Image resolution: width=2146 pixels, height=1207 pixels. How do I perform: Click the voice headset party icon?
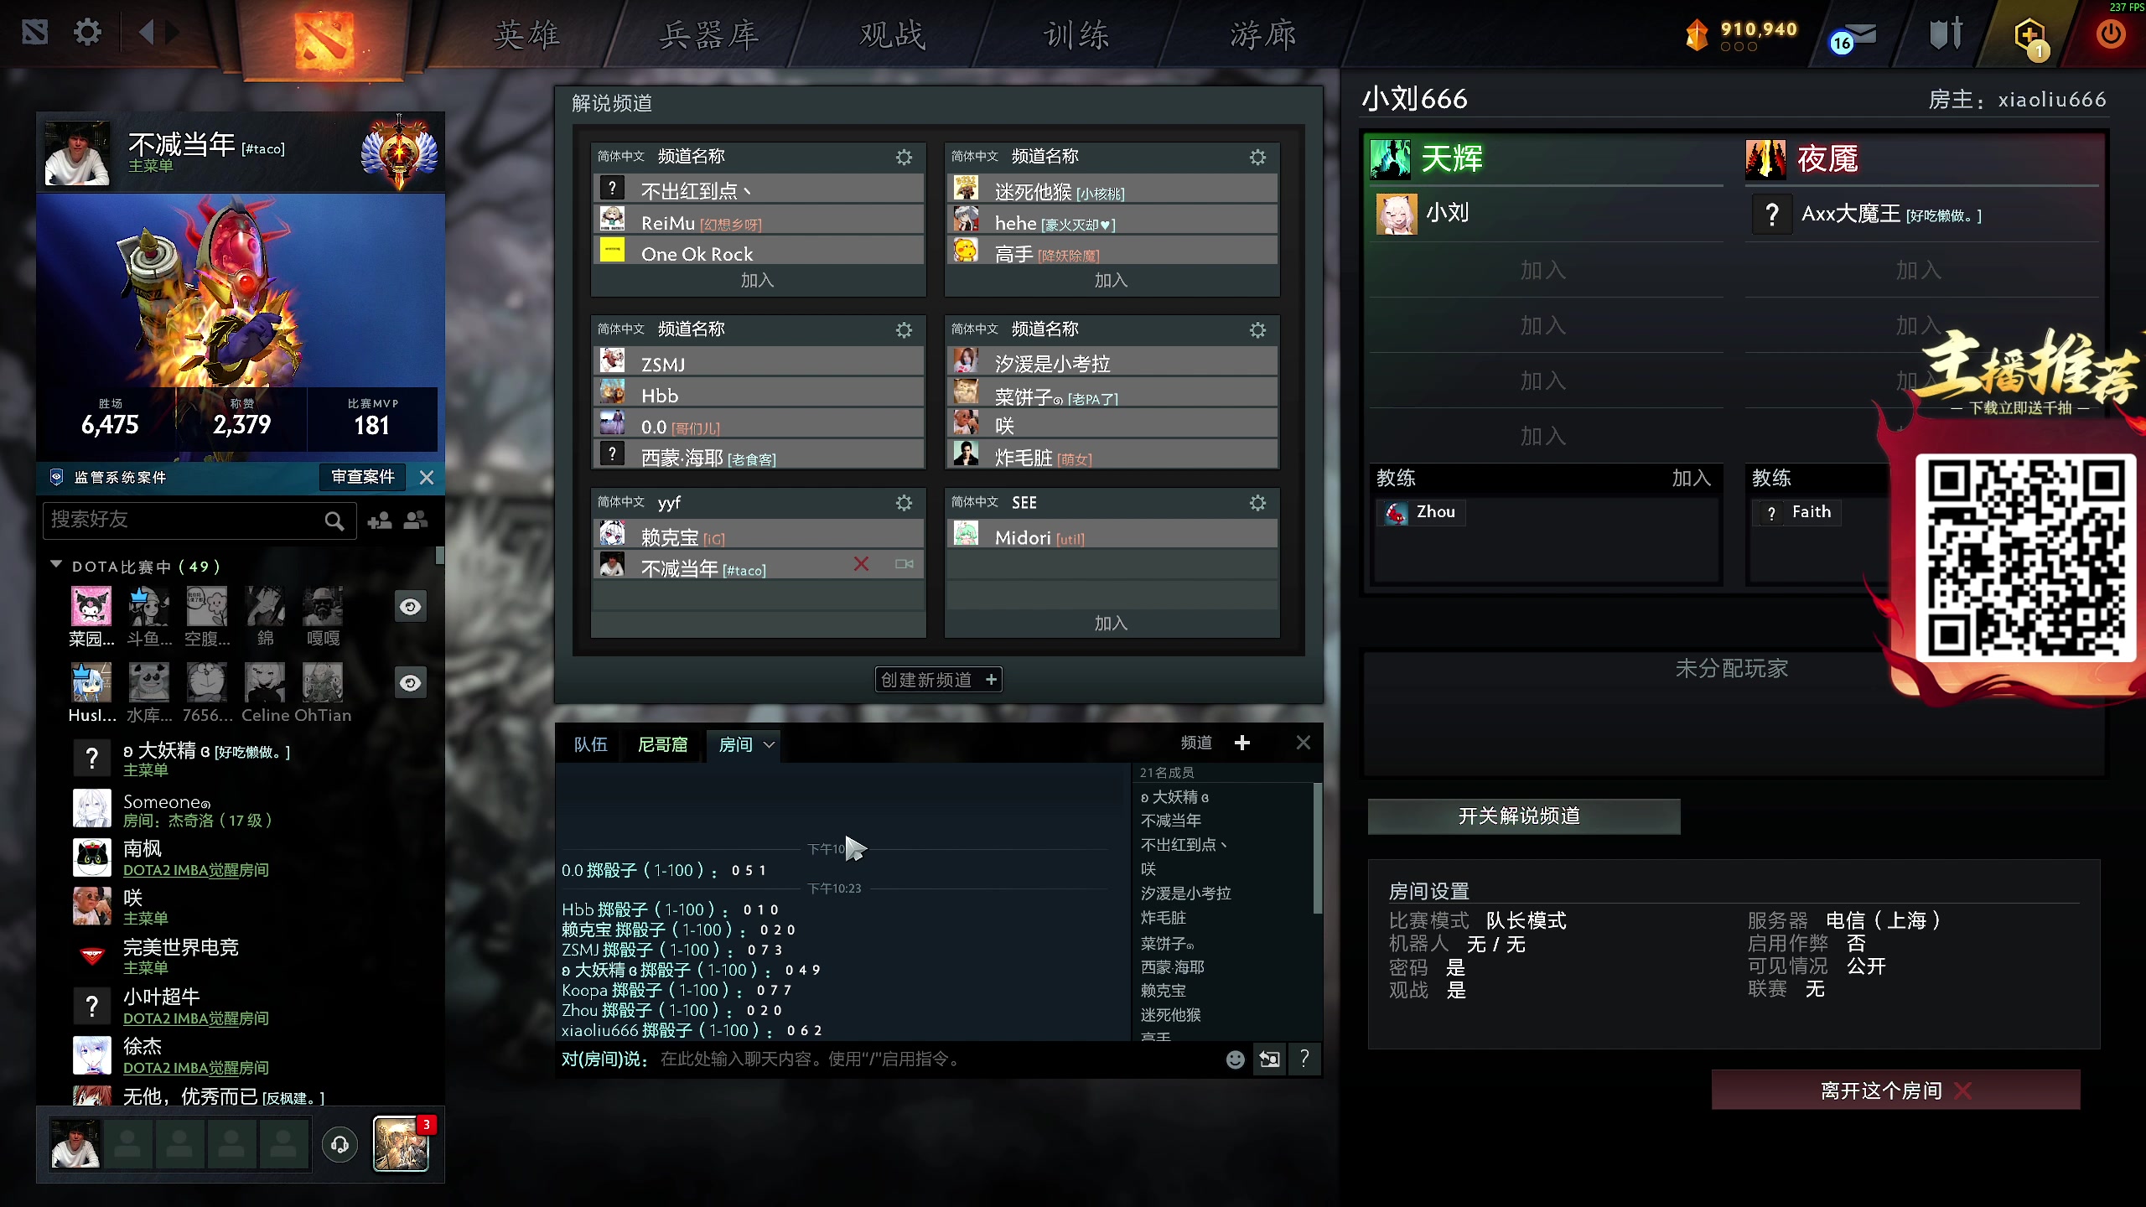tap(340, 1144)
